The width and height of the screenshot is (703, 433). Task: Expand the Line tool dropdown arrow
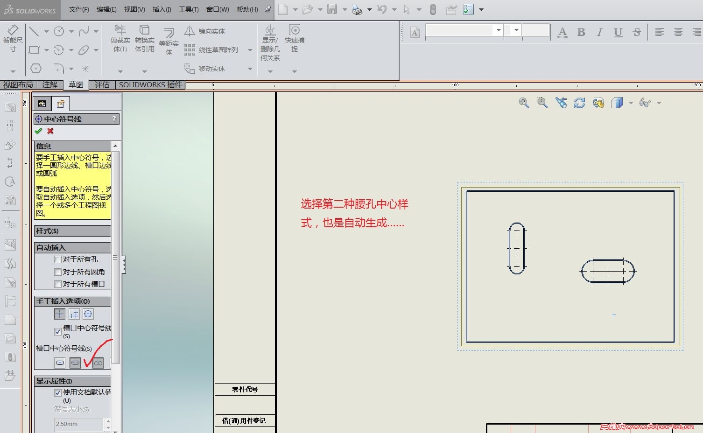pyautogui.click(x=46, y=32)
